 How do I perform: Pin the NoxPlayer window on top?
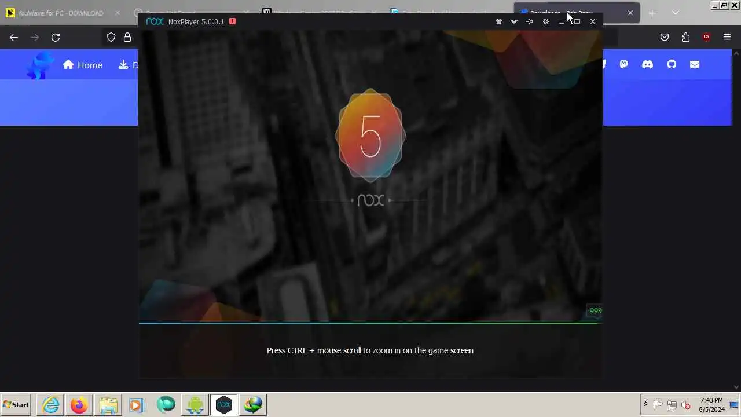pos(530,21)
